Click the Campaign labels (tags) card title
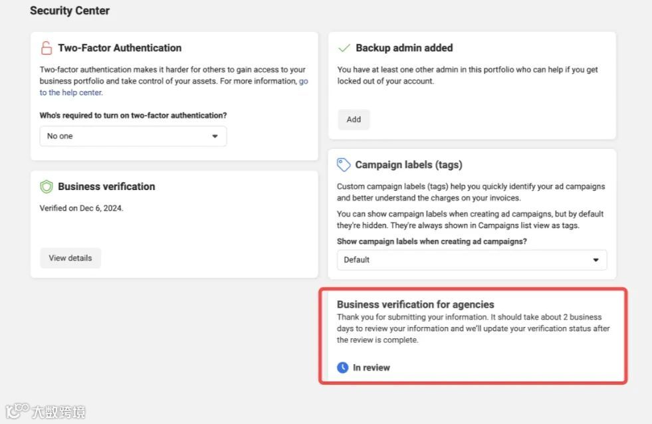The image size is (652, 424). tap(409, 165)
